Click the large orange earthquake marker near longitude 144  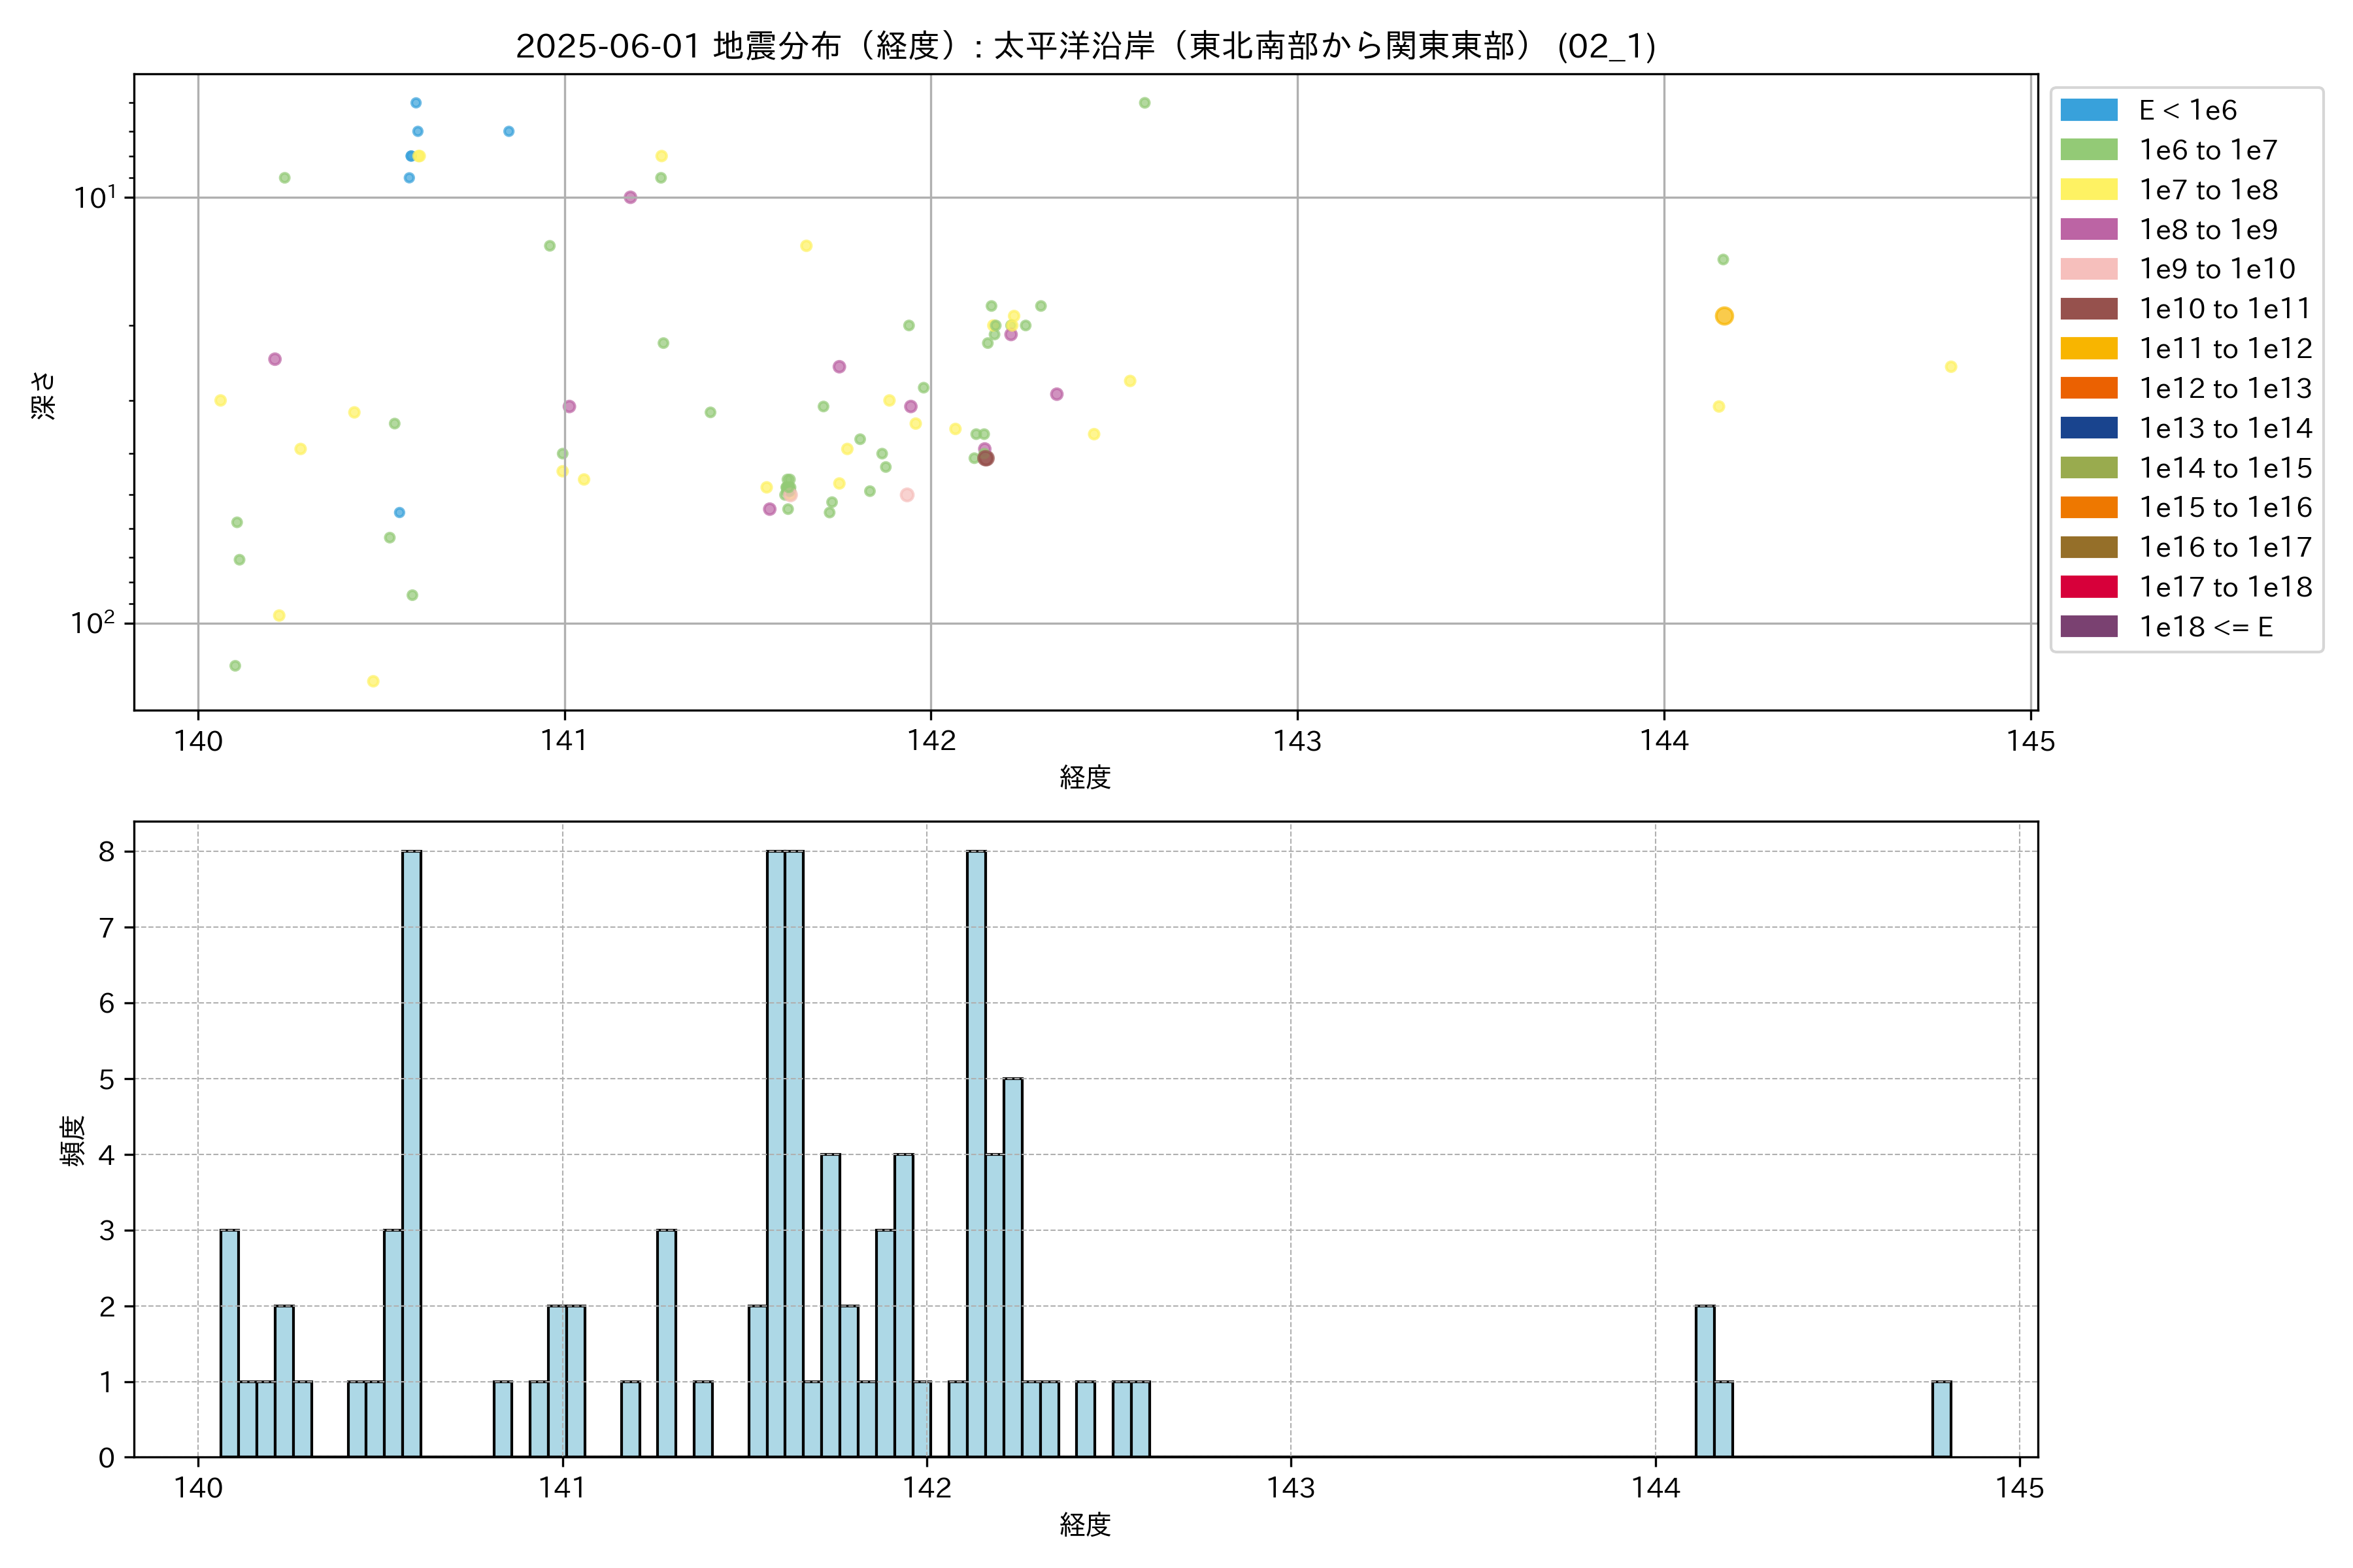click(x=1724, y=316)
